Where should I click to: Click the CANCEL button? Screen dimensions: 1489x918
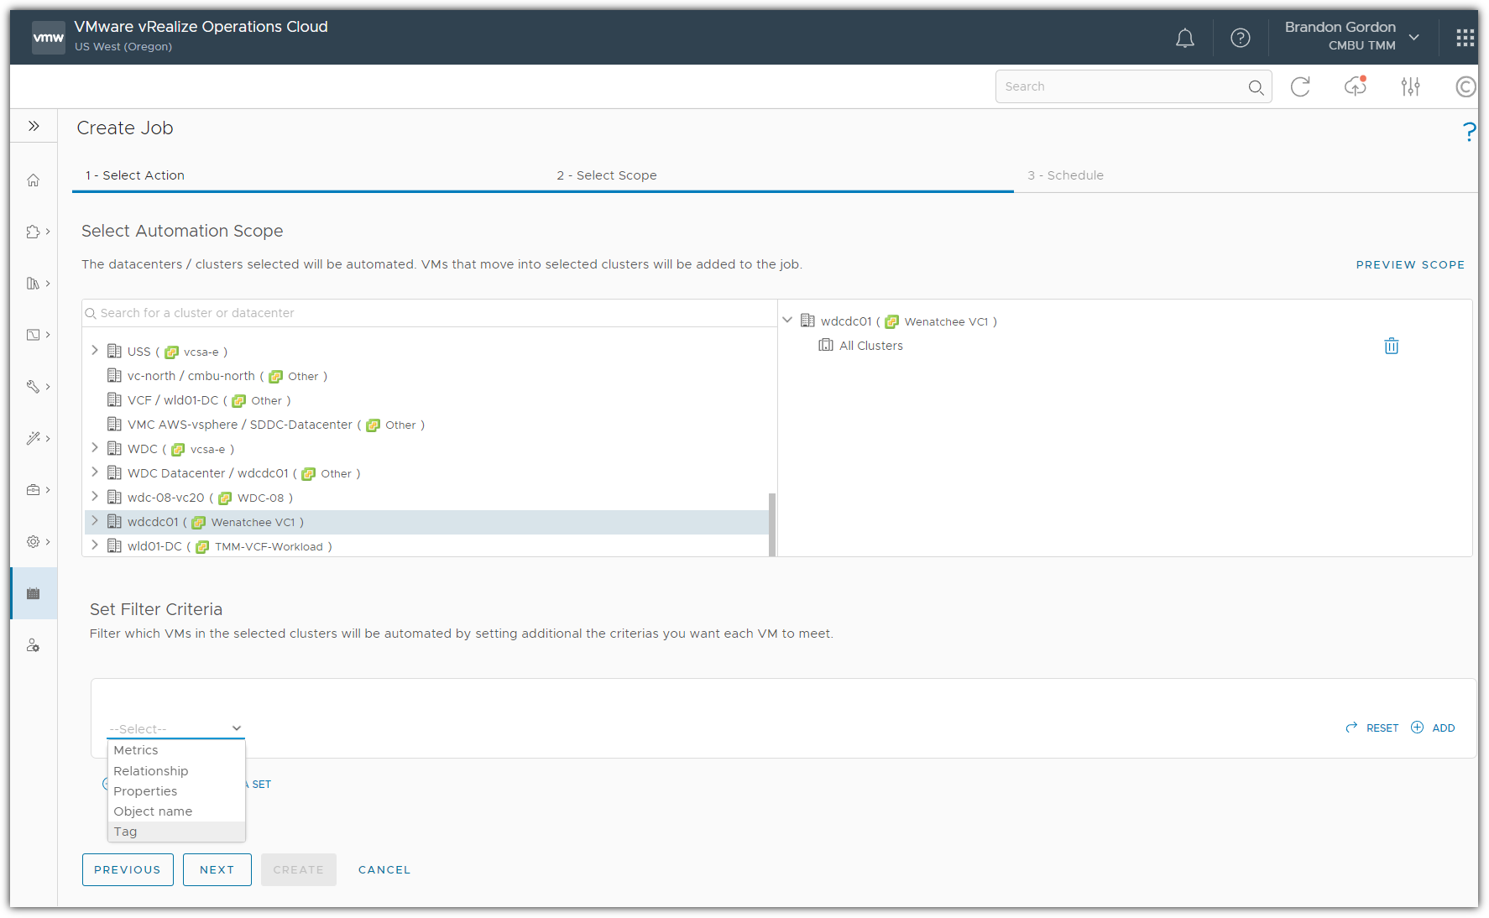point(384,869)
